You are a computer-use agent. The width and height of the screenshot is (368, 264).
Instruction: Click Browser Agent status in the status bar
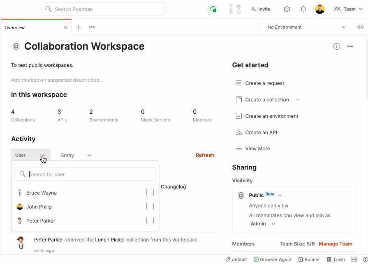[x=273, y=259]
